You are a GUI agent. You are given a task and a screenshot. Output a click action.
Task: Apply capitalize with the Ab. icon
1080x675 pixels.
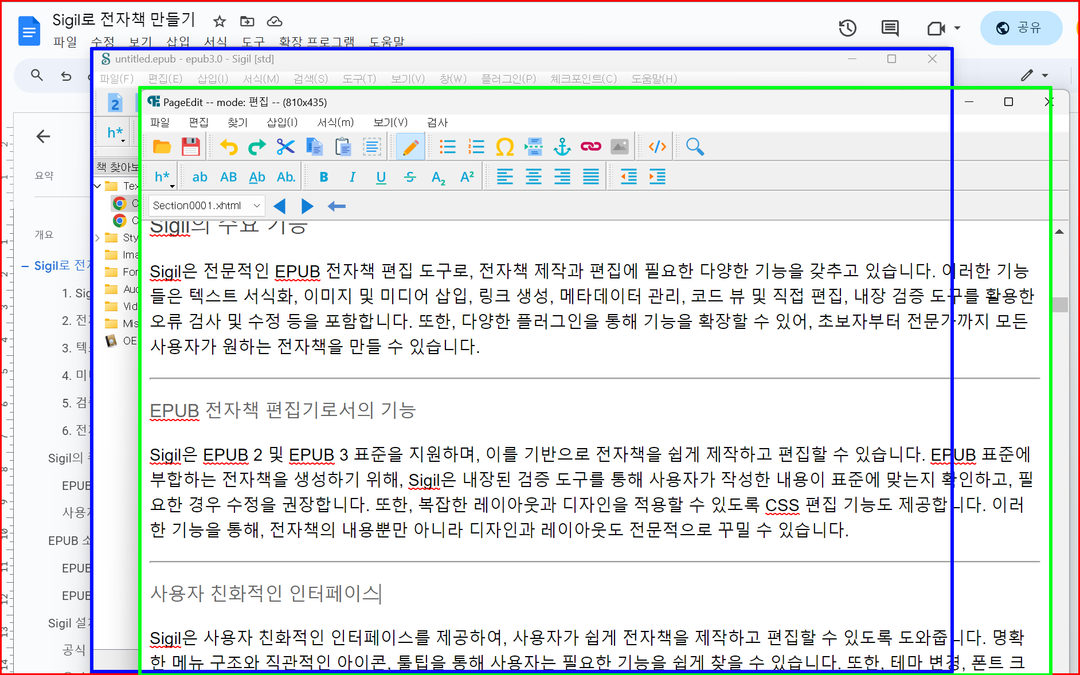point(286,177)
